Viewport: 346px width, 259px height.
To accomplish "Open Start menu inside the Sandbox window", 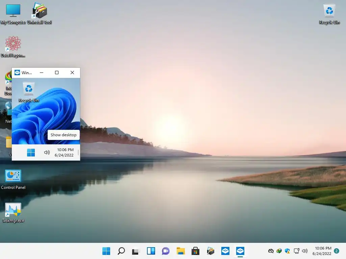I will coord(31,152).
